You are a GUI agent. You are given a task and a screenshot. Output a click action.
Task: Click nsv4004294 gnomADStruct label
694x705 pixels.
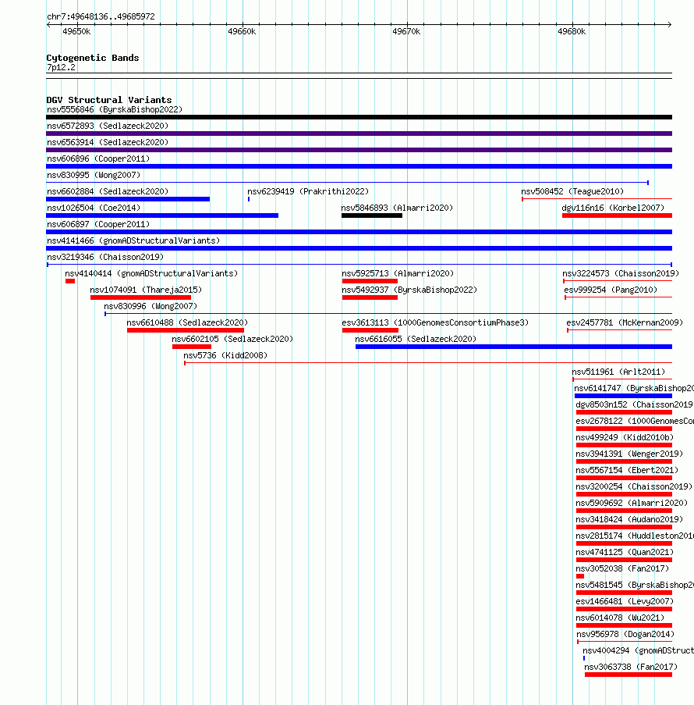(x=639, y=651)
